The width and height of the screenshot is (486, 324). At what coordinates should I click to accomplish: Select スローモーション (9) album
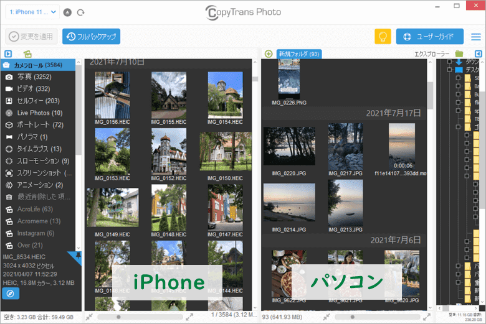click(38, 161)
